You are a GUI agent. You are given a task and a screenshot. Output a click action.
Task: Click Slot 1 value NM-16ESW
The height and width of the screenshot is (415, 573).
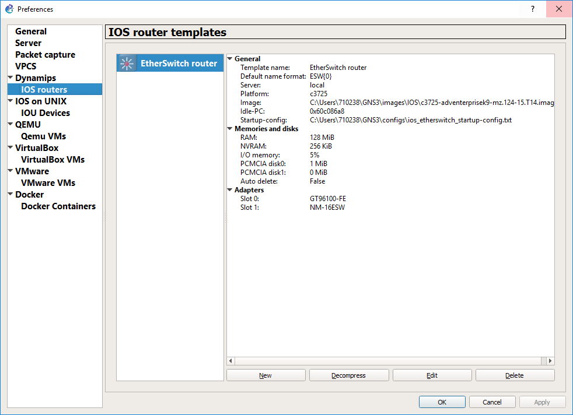pyautogui.click(x=327, y=207)
